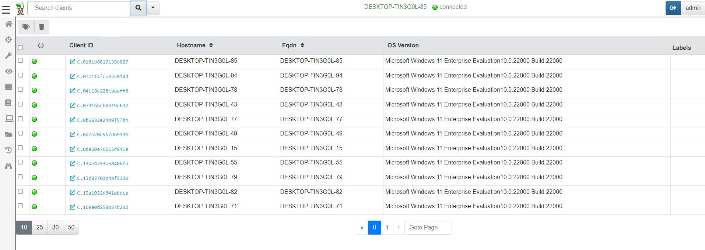Click the admin user button
The image size is (705, 250).
point(693,8)
